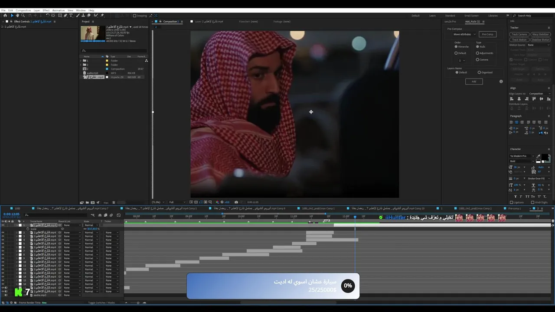Image resolution: width=555 pixels, height=312 pixels.
Task: Open the timeline Graph Editor
Action: 118,215
